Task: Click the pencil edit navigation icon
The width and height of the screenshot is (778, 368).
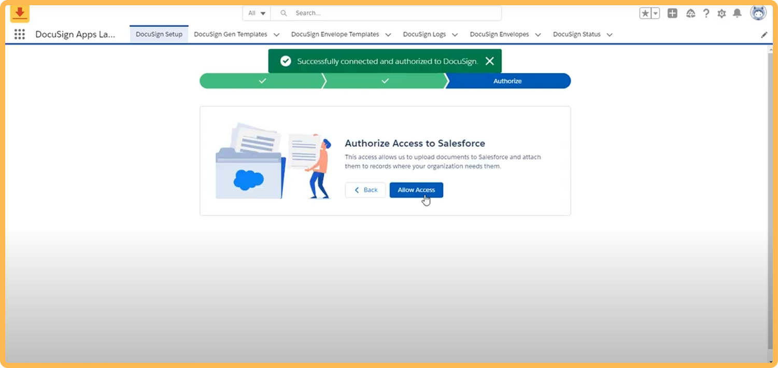Action: (x=764, y=35)
